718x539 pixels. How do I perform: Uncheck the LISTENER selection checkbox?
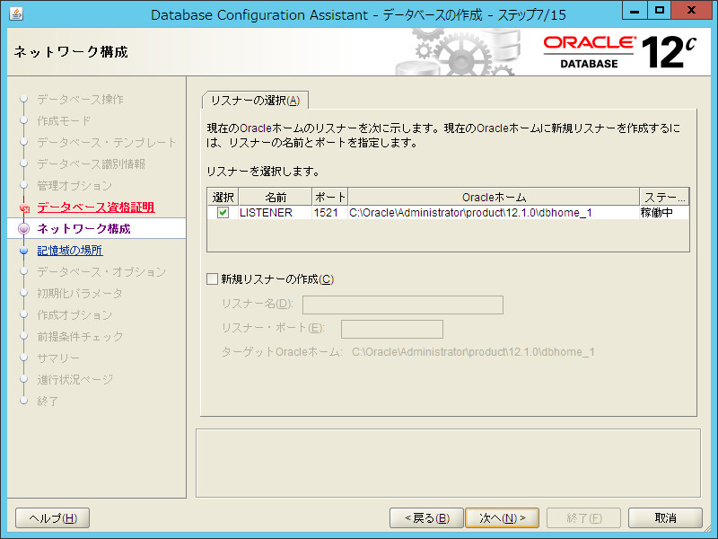coord(223,213)
